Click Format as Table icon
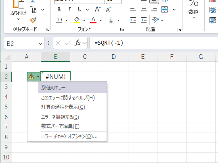 213,10
